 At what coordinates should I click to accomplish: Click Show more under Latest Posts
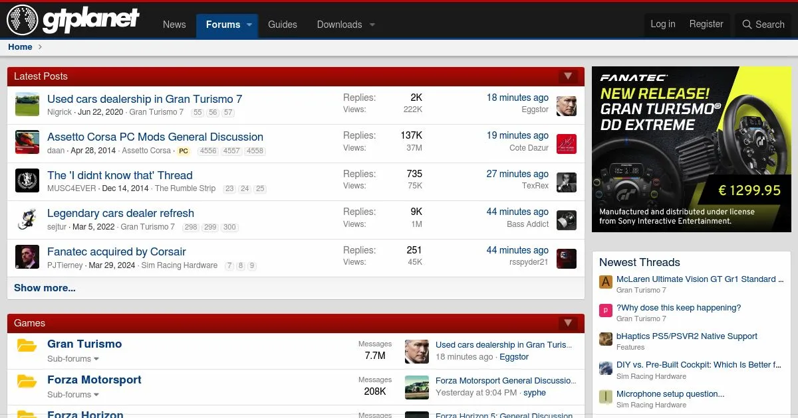pos(45,288)
